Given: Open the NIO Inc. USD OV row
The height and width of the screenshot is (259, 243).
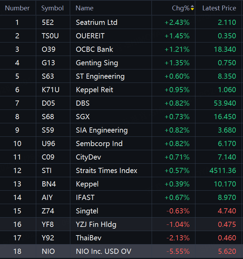Looking at the screenshot, I should tap(103, 251).
